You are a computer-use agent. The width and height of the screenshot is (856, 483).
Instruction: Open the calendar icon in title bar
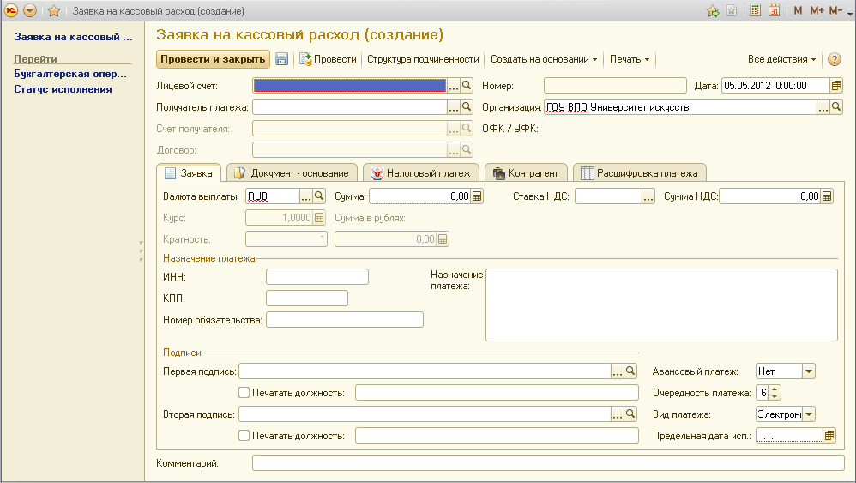point(775,11)
